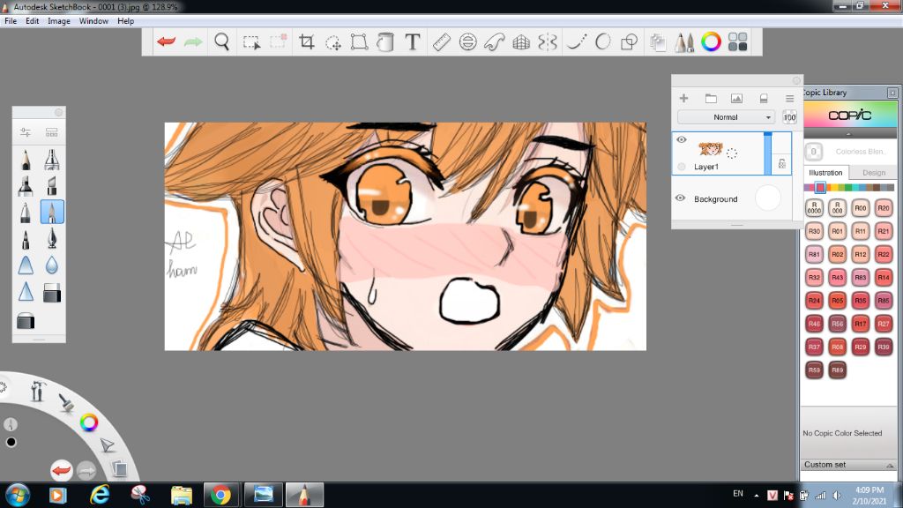The height and width of the screenshot is (508, 903).
Task: Pick Copic color R20
Action: tap(884, 208)
